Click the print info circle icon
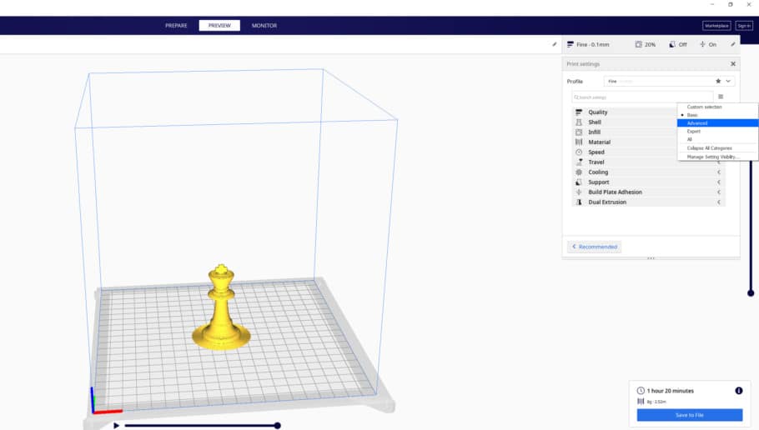759x430 pixels. click(x=739, y=390)
